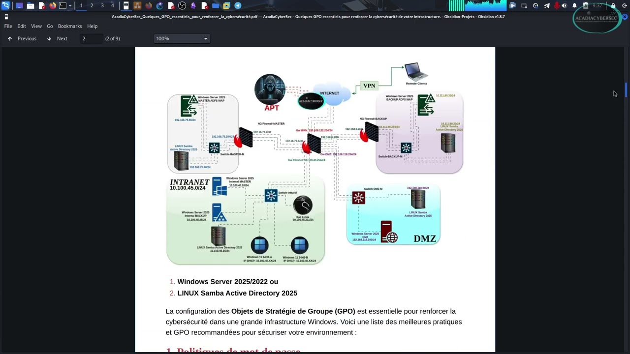Click the page number field showing 2
Image resolution: width=630 pixels, height=354 pixels.
pyautogui.click(x=92, y=38)
